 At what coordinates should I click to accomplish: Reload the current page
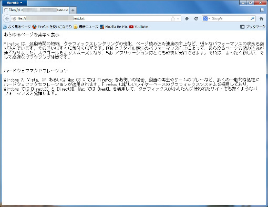(x=196, y=18)
